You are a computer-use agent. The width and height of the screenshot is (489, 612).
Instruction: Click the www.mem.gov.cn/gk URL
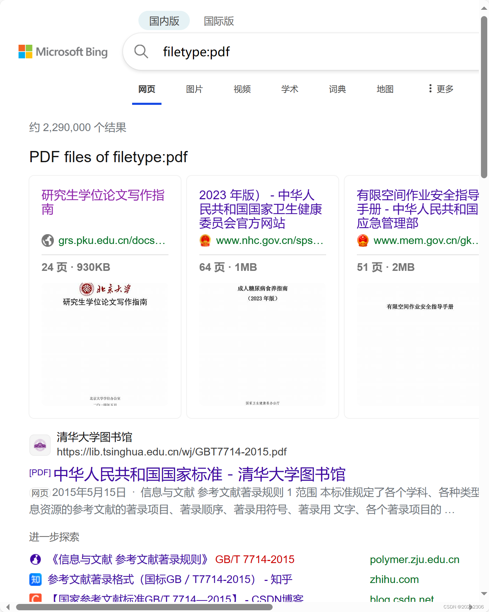coord(426,240)
